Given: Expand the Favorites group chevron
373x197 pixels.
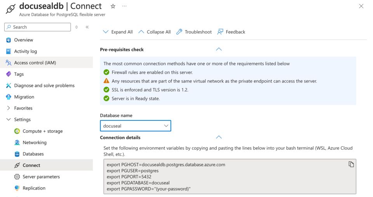Looking at the screenshot, I should click(x=9, y=108).
